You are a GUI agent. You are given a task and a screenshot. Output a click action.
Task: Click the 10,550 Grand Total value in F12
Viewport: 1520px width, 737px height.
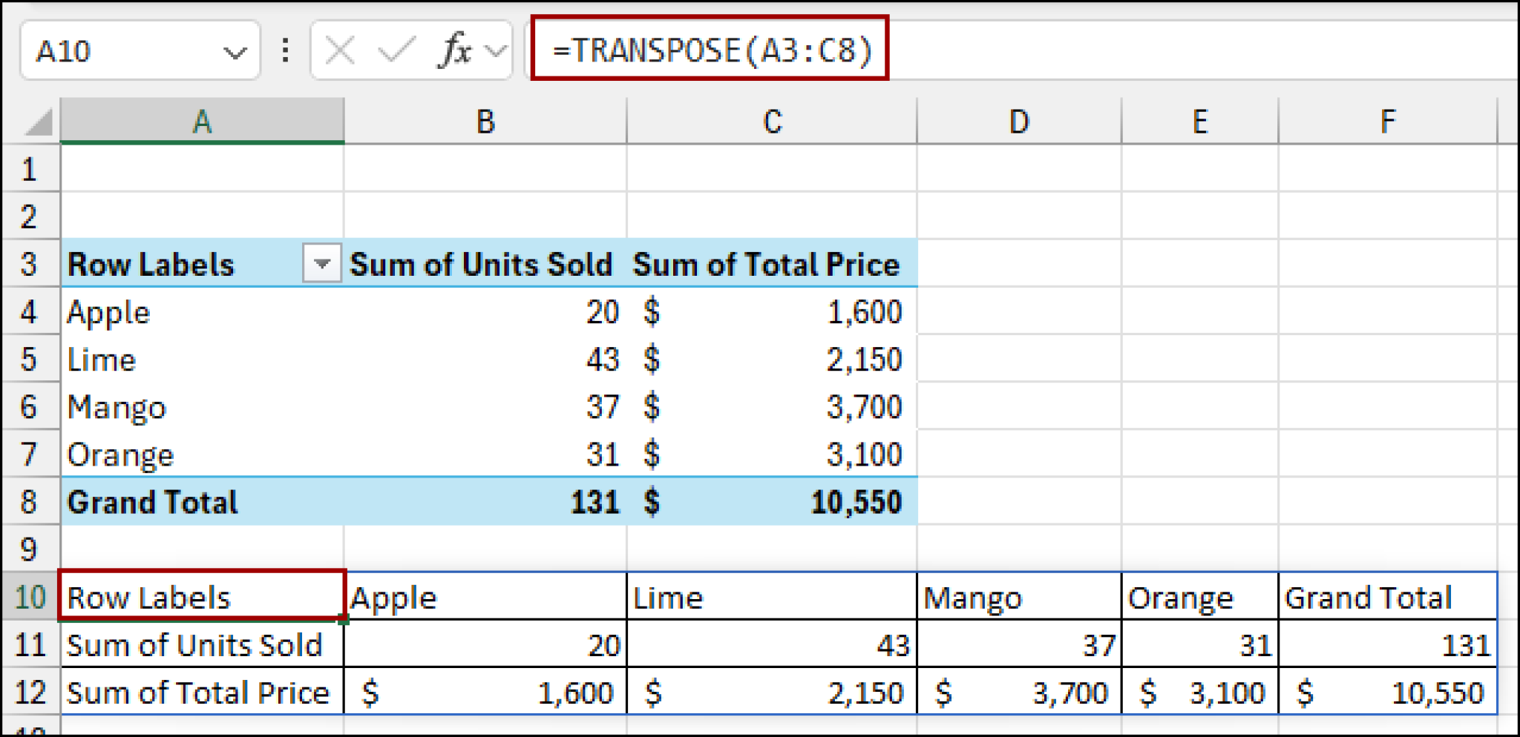pyautogui.click(x=1388, y=692)
